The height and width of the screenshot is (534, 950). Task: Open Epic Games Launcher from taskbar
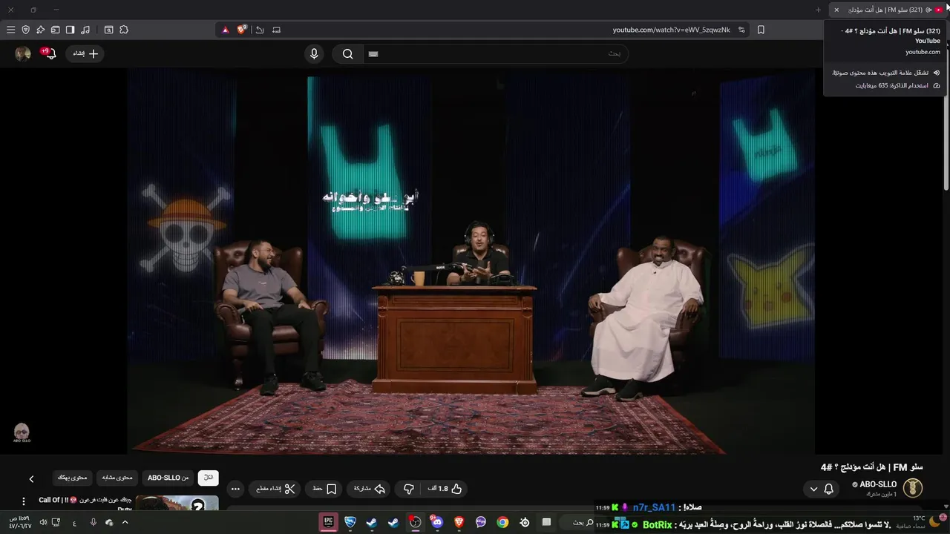(327, 522)
